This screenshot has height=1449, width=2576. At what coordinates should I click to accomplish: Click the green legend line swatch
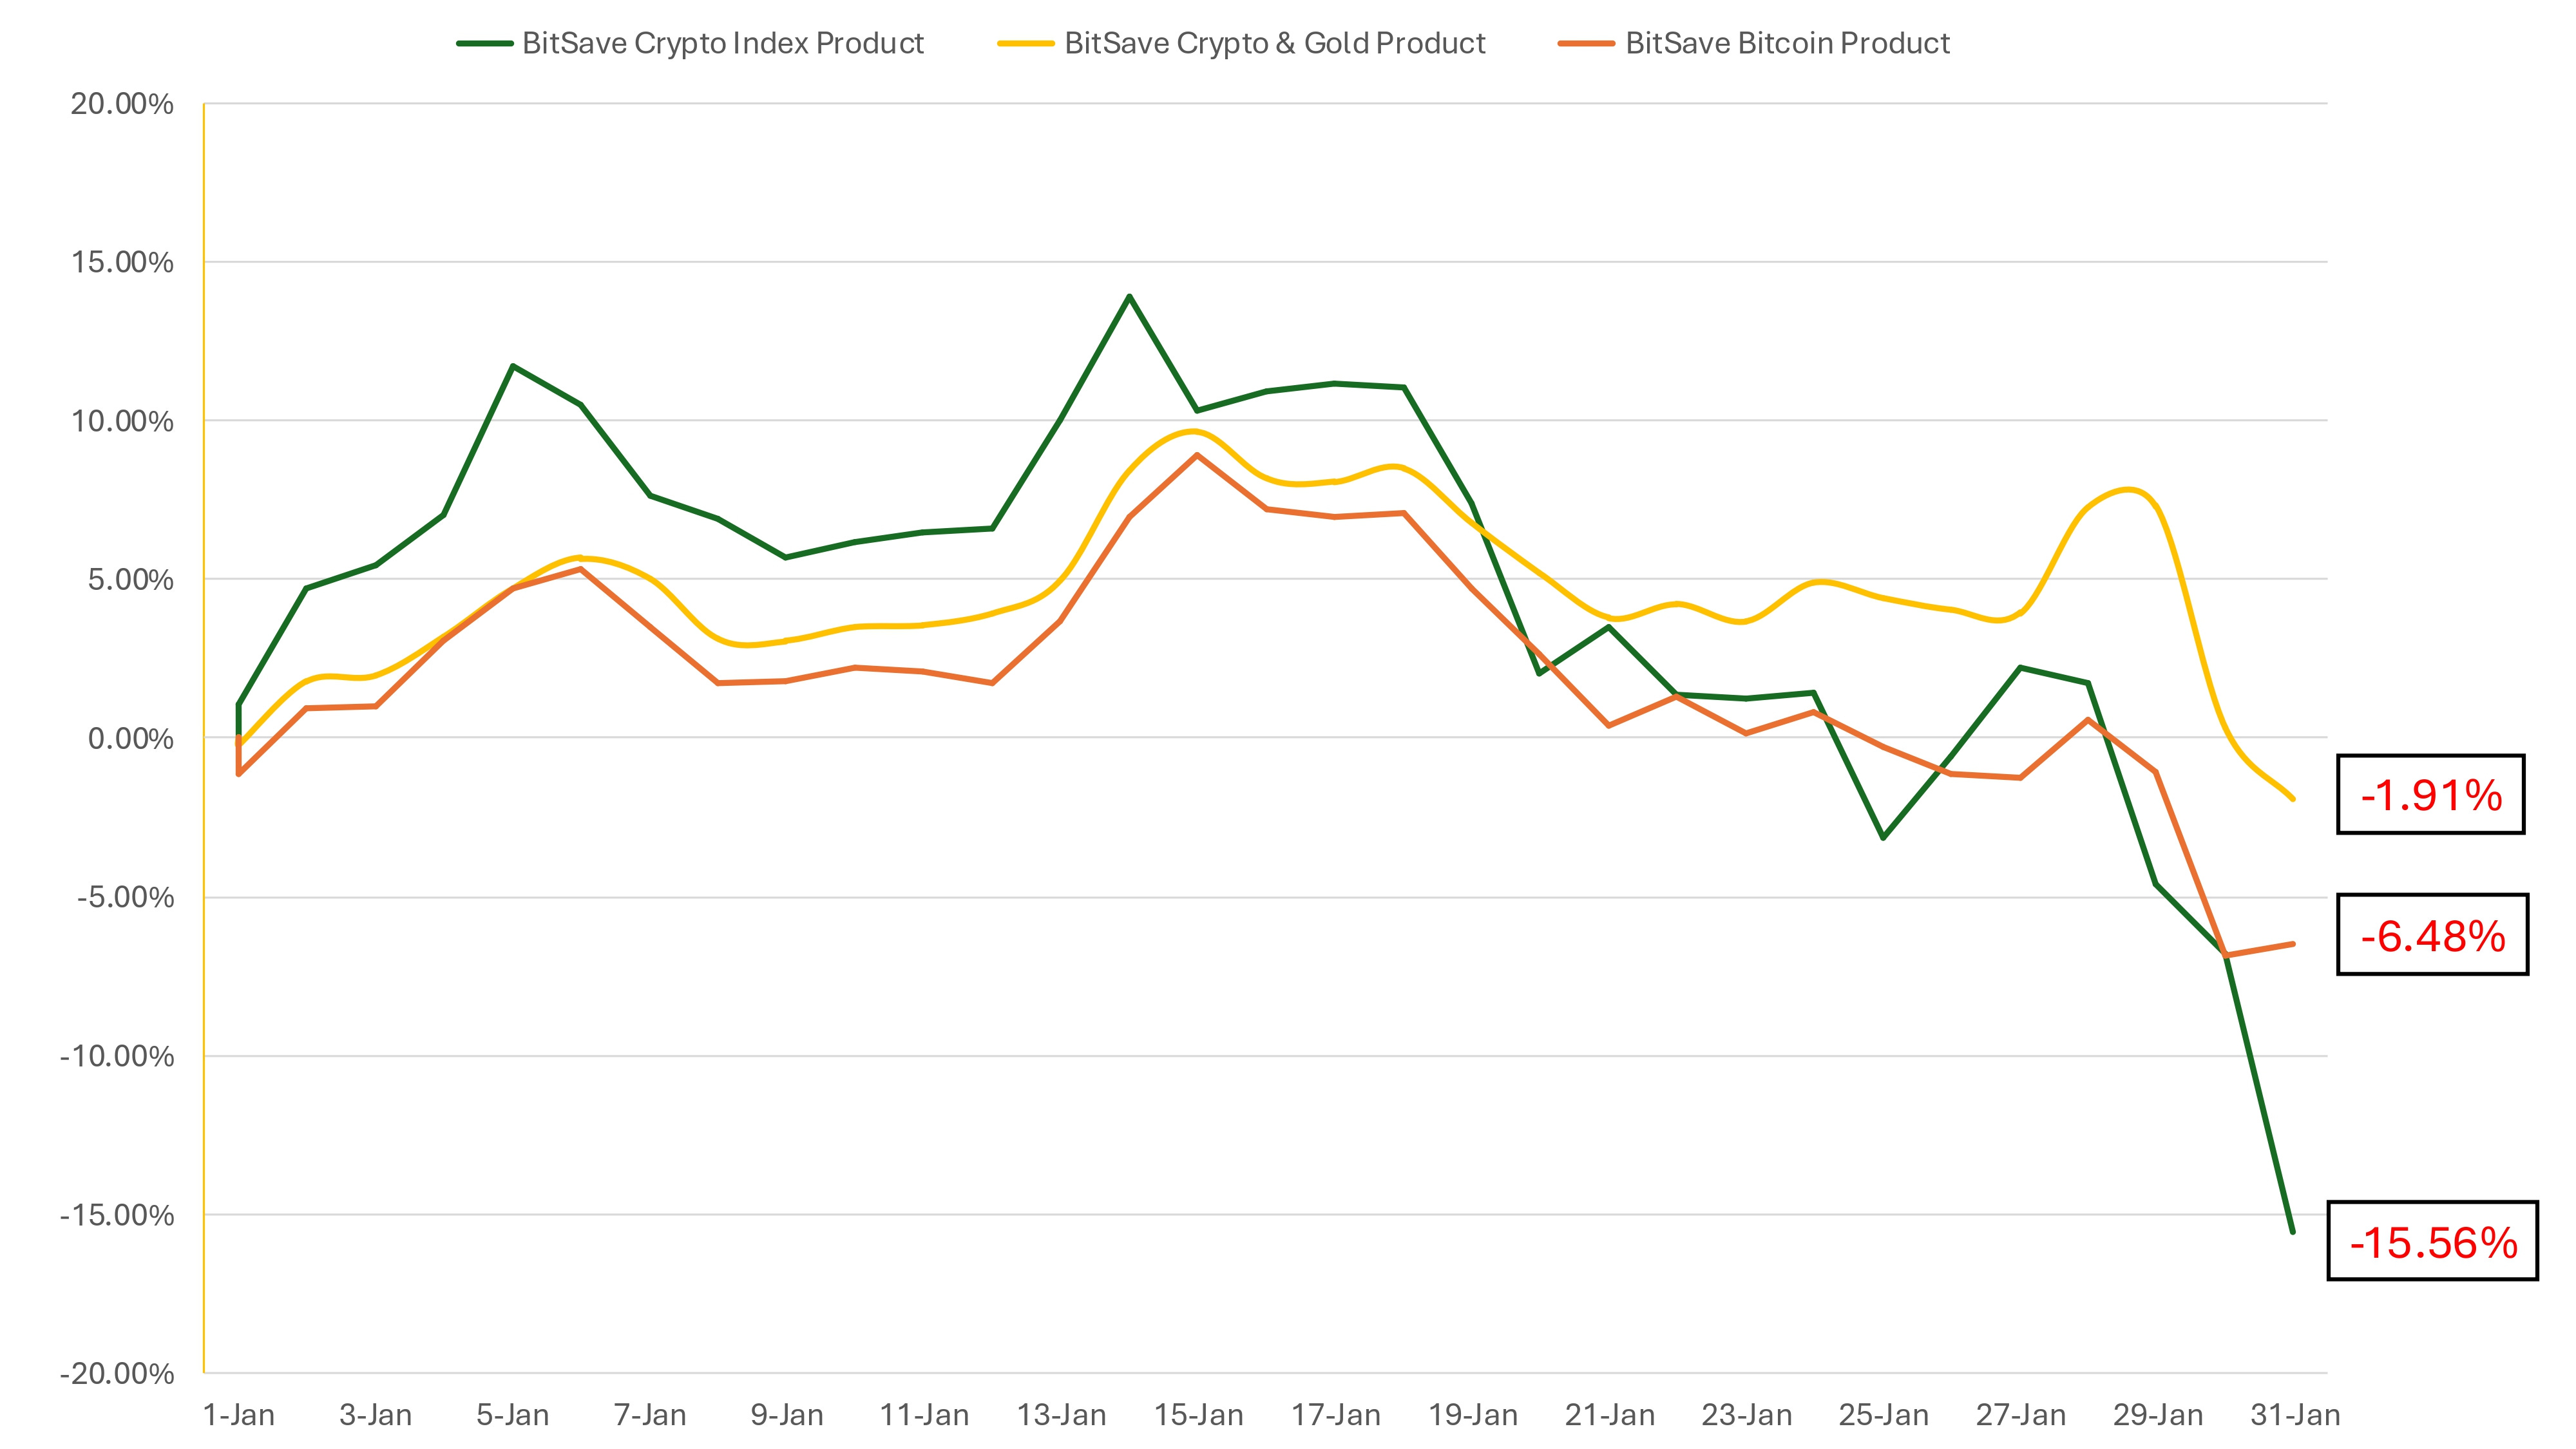(x=485, y=44)
